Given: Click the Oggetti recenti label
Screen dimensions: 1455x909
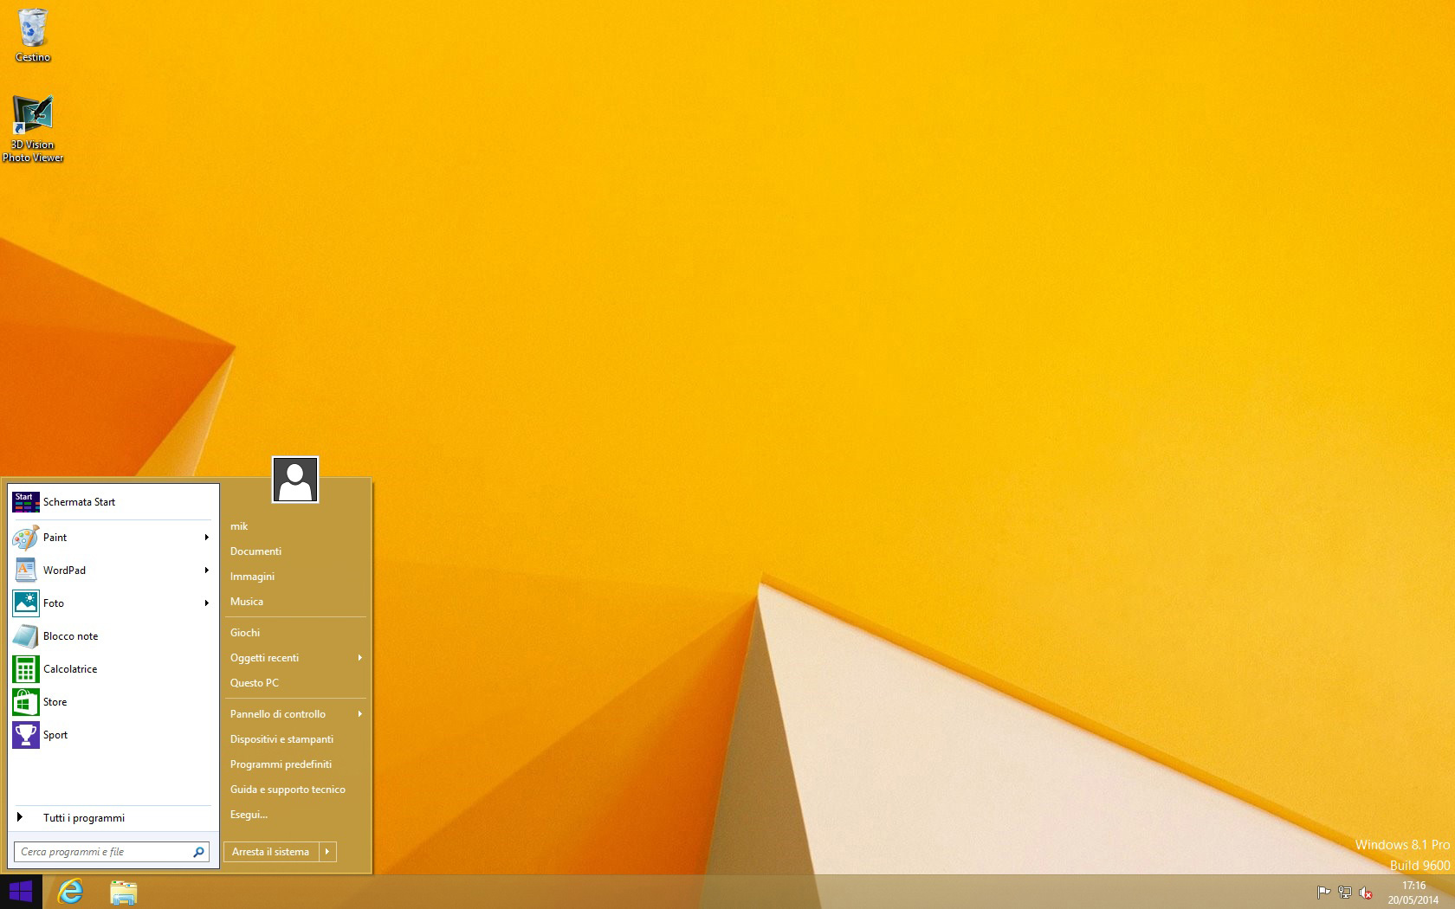Looking at the screenshot, I should coord(264,658).
